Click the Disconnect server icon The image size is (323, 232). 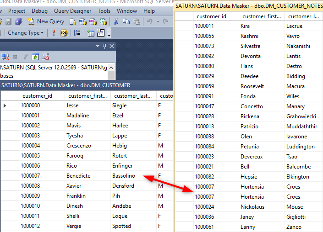click(x=5, y=57)
